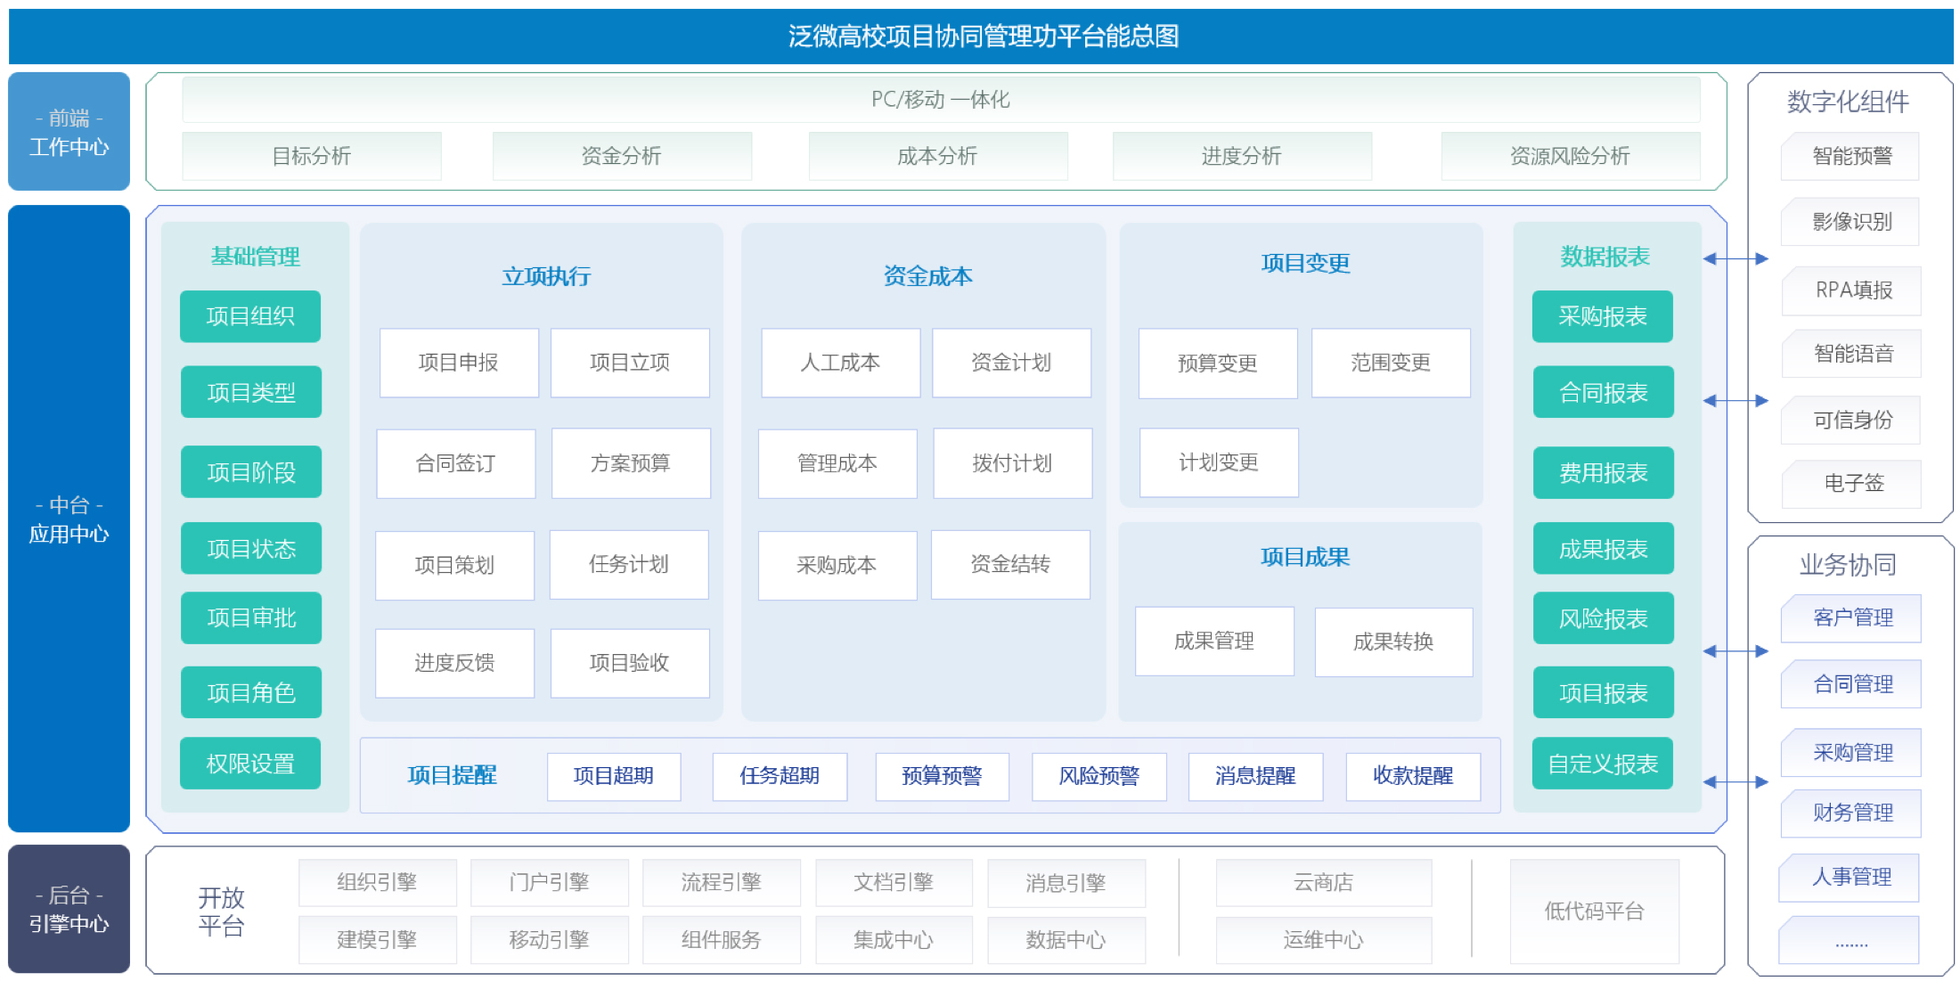The width and height of the screenshot is (1960, 981).
Task: Open the 项目超期 reminder item
Action: pos(613,776)
